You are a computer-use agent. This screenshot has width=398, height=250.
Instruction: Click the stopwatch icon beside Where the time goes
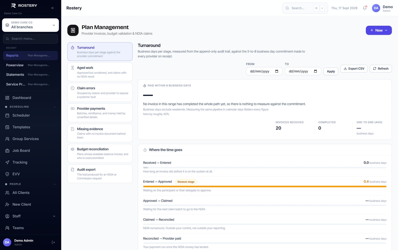(x=145, y=150)
